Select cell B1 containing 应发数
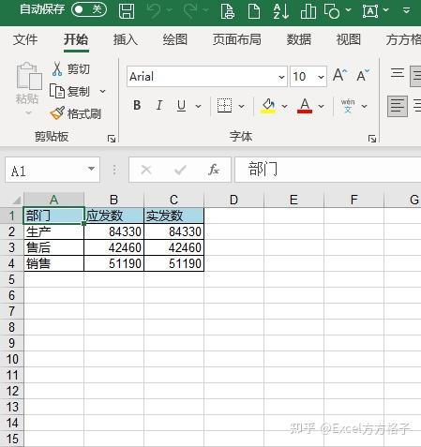 pyautogui.click(x=113, y=216)
